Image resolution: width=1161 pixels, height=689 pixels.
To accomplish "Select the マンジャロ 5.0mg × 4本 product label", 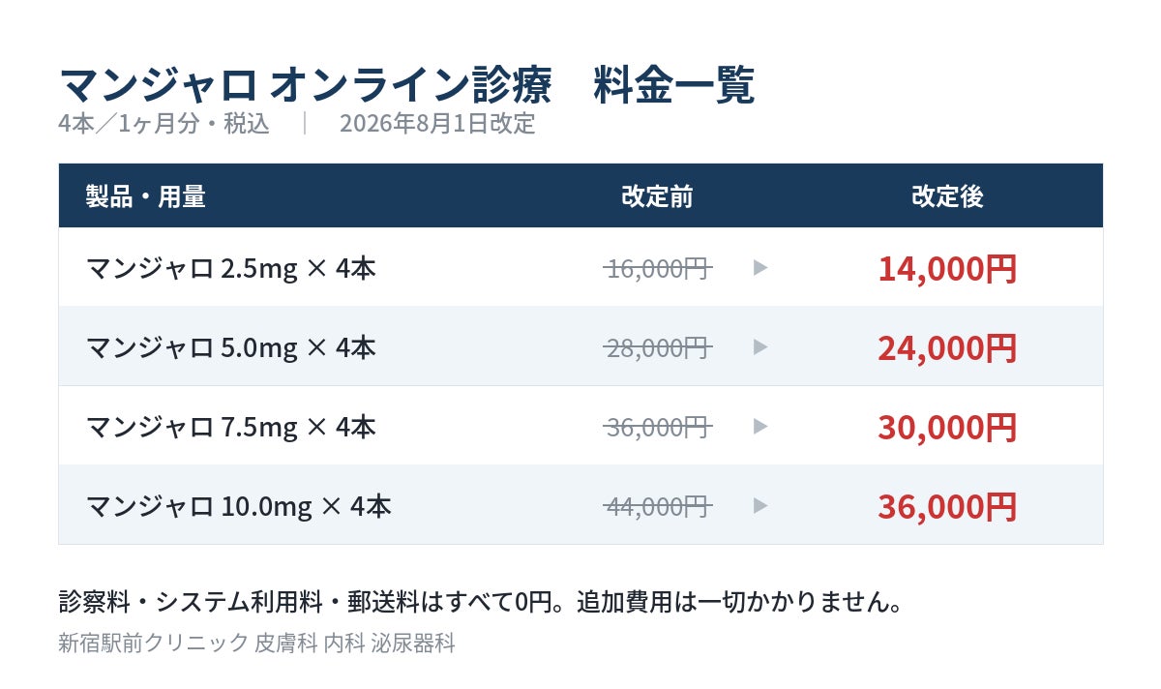I will click(230, 347).
